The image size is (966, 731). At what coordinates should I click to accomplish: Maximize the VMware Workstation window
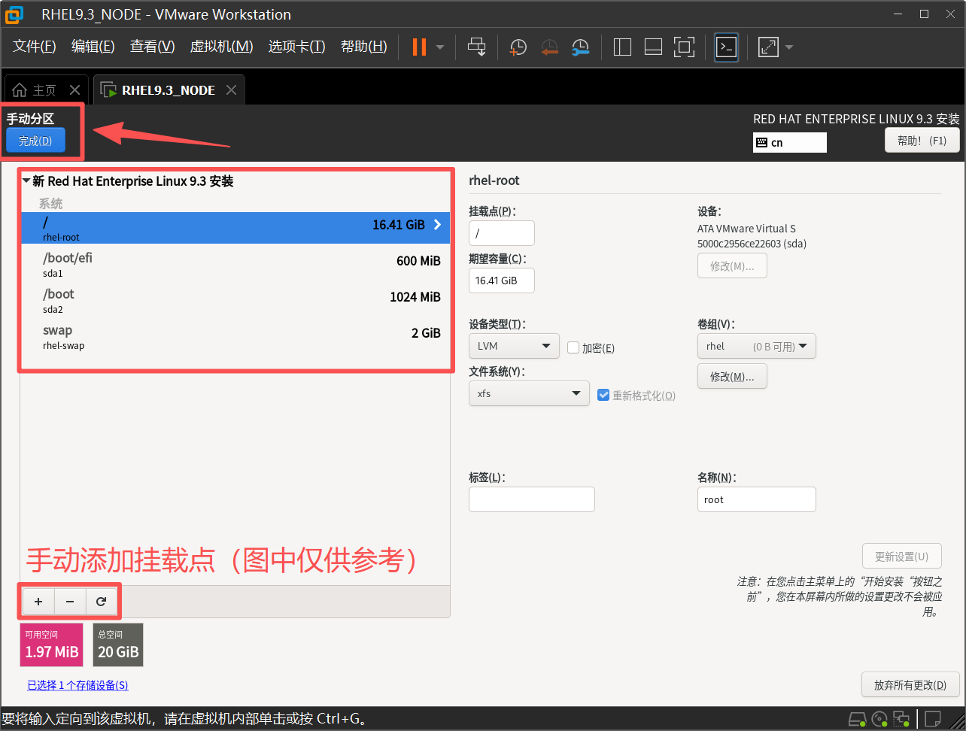[925, 14]
